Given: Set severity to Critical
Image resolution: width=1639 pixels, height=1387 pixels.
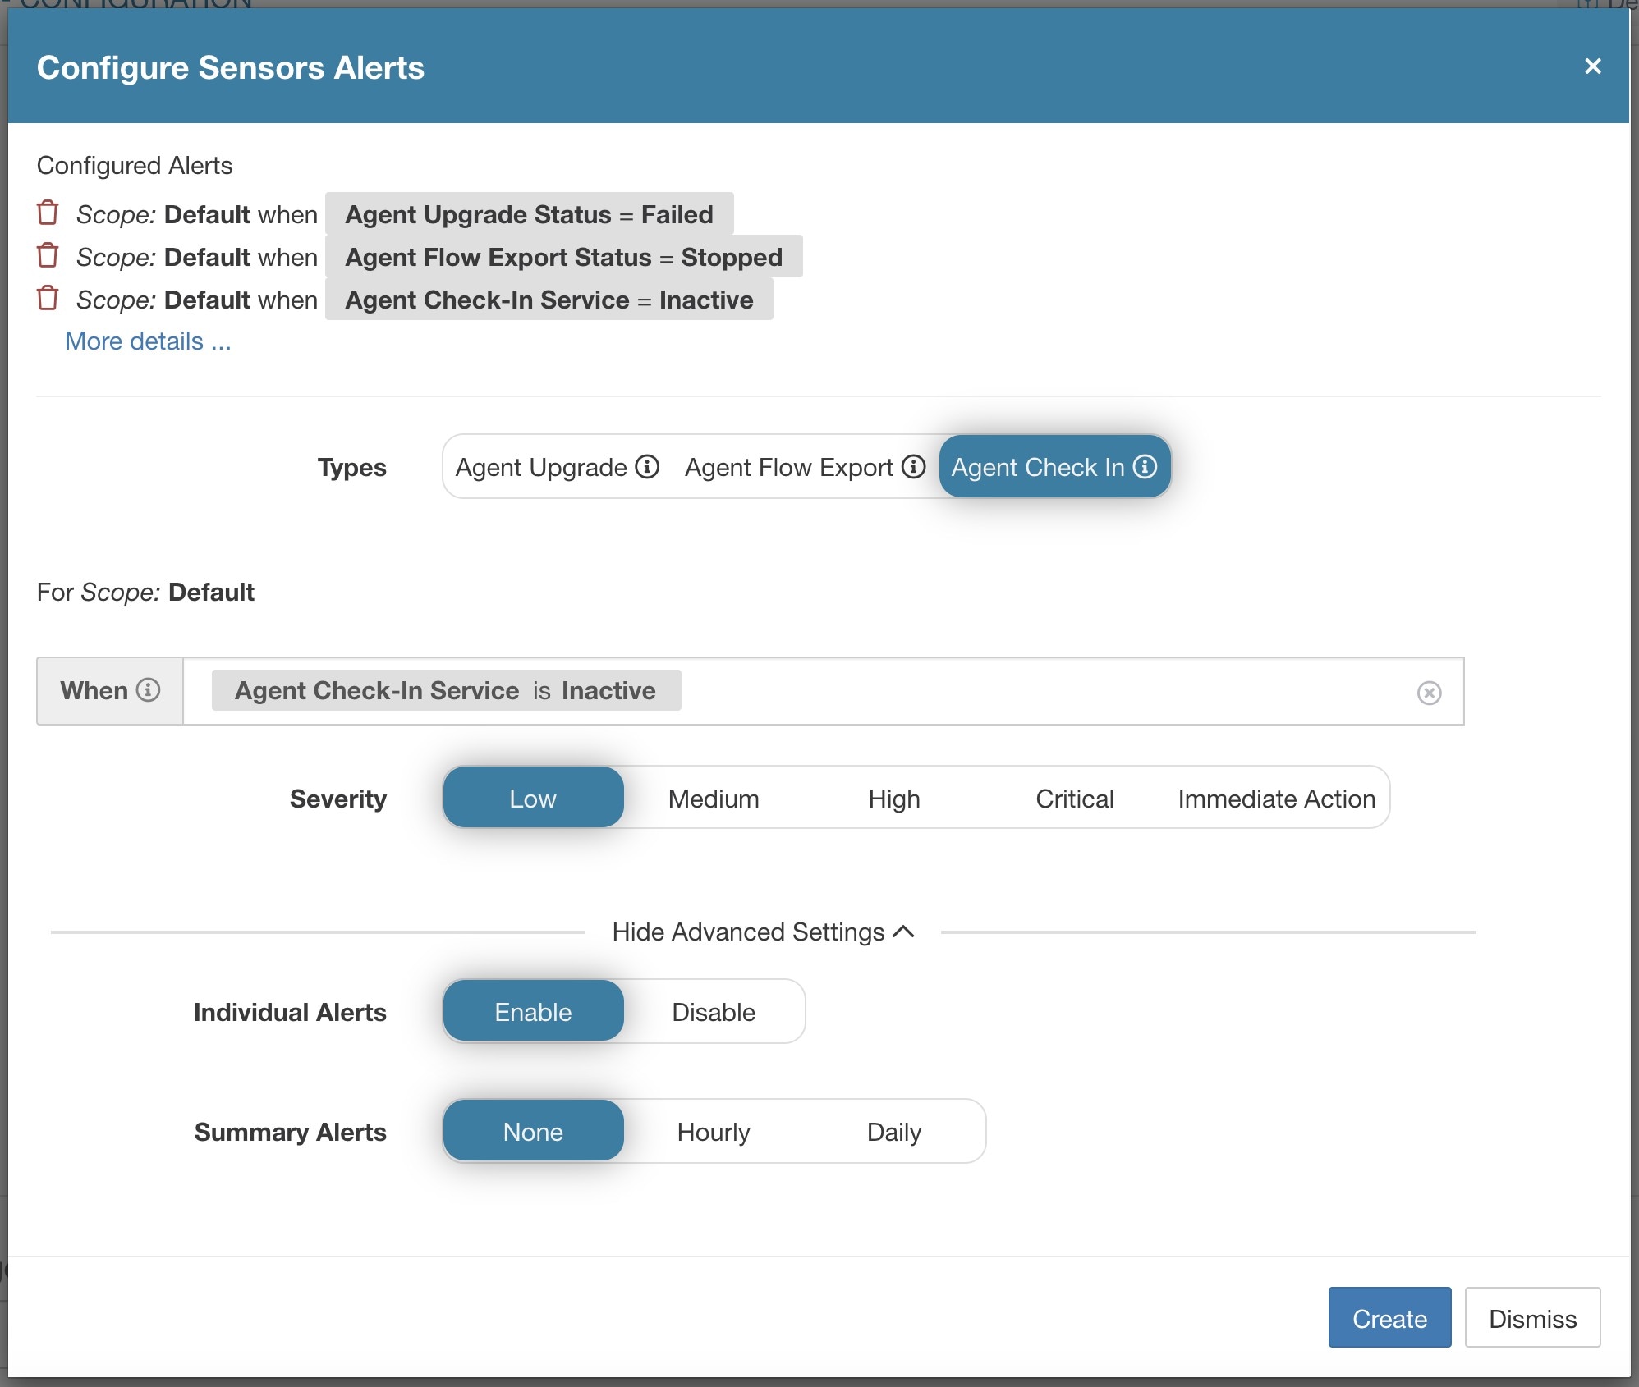Looking at the screenshot, I should (x=1074, y=798).
